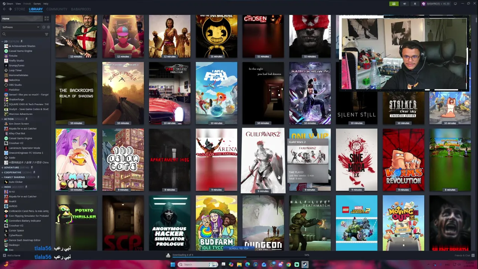The image size is (478, 269).
Task: Open S.T.A.L.K.E.R. Clear Sky cover
Action: tap(403, 108)
